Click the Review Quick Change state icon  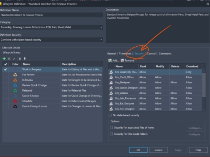[15, 85]
